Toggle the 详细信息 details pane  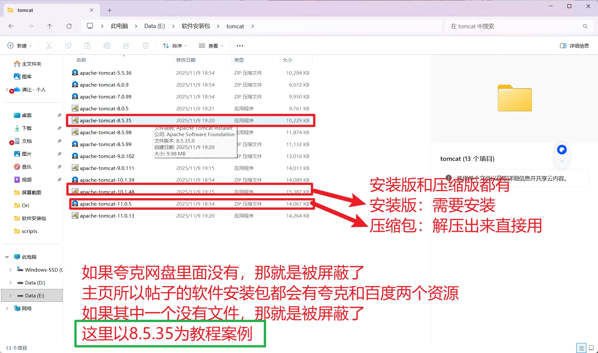[x=574, y=46]
